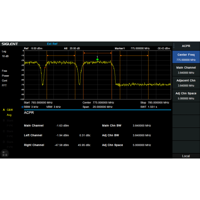Select the Center Freq softkey
Image resolution: width=200 pixels, height=200 pixels.
tap(186, 57)
